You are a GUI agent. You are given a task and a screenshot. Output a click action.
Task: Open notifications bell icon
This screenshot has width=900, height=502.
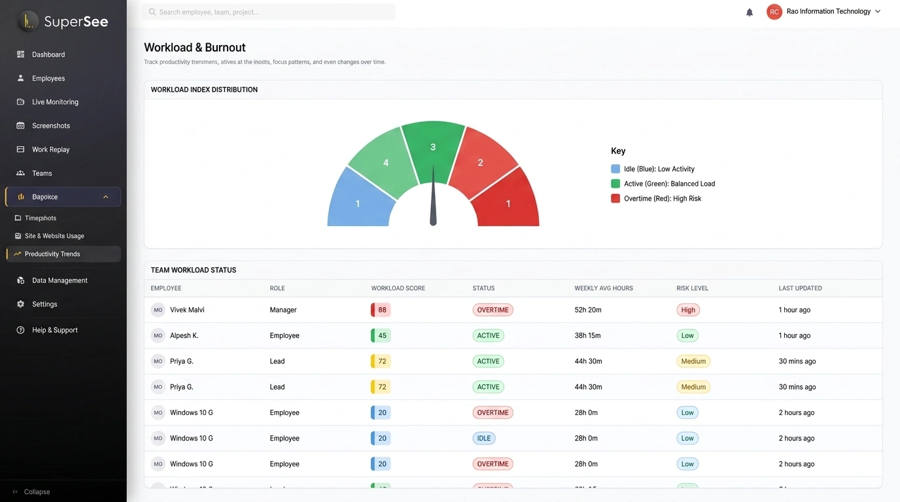tap(750, 12)
